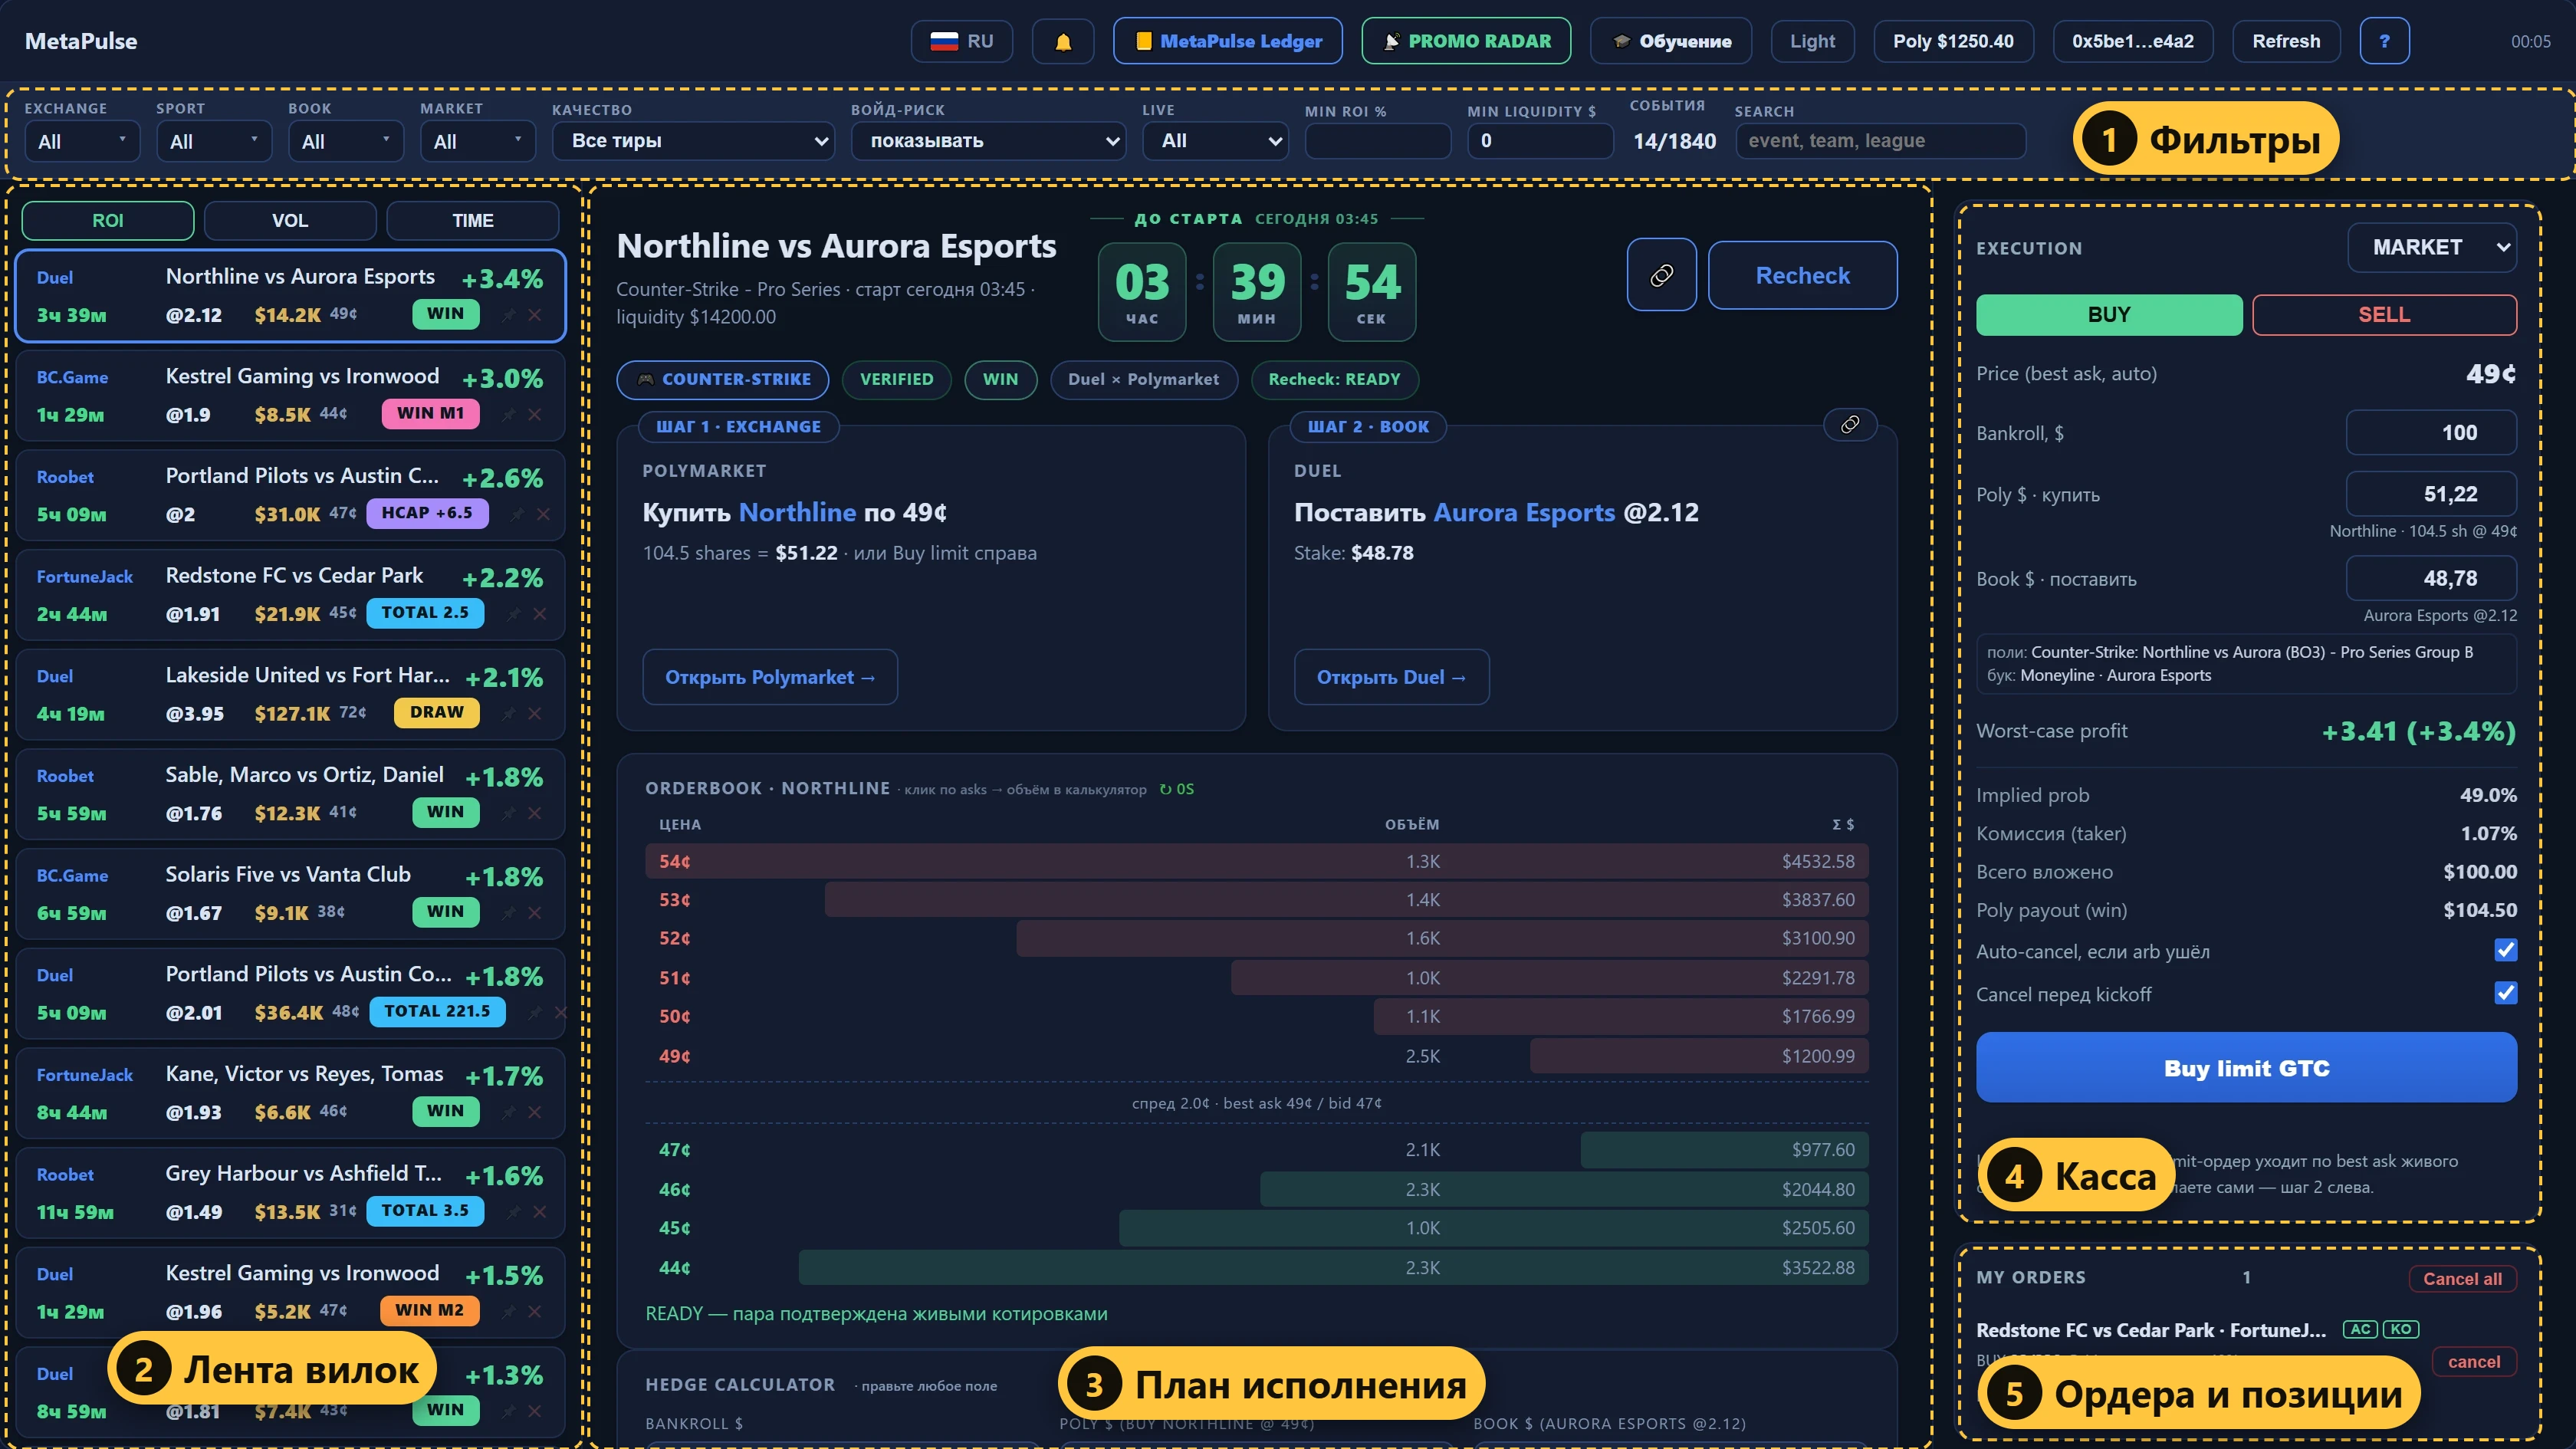
Task: Open the Execution MARKET type dropdown
Action: click(2432, 247)
